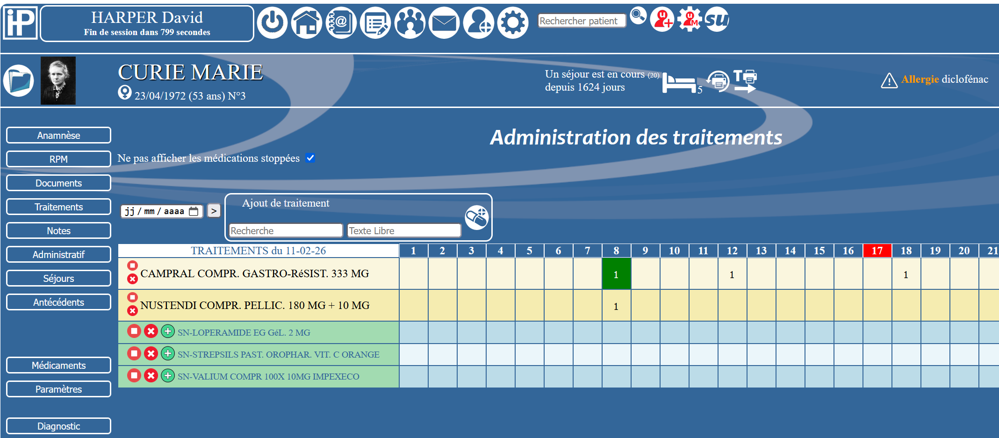The height and width of the screenshot is (438, 999).
Task: Click the Médicaments button
Action: point(58,365)
